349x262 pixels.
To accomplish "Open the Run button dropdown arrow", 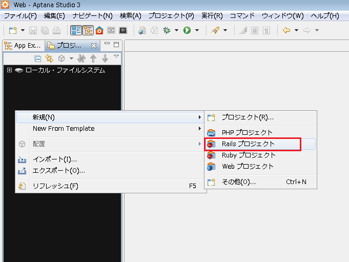I will coord(197,31).
